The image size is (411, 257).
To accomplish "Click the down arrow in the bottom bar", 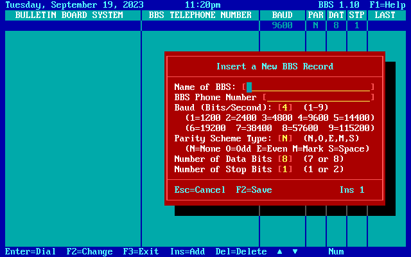I will [x=295, y=252].
